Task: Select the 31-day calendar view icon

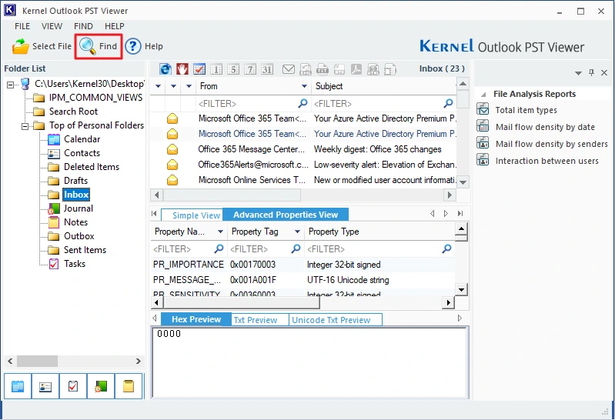Action: click(x=267, y=69)
